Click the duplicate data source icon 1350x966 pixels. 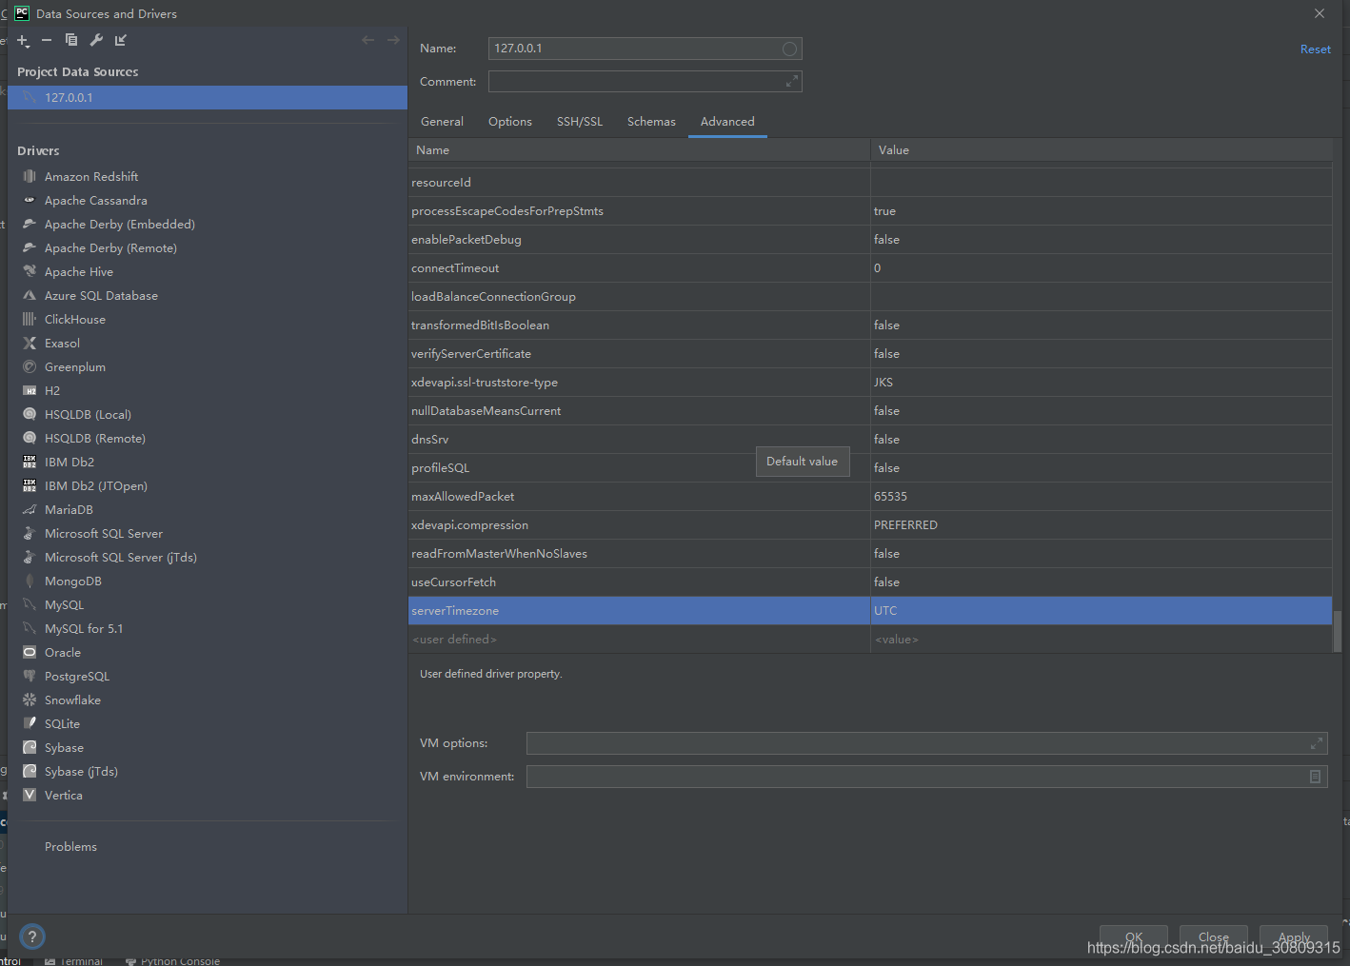71,40
